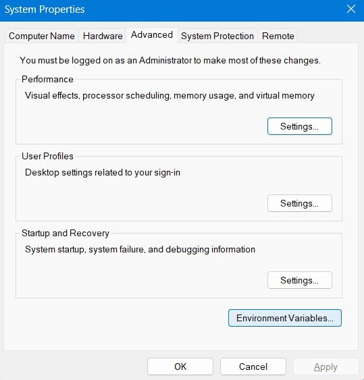364x380 pixels.
Task: Click the Environment Variables button
Action: click(285, 318)
